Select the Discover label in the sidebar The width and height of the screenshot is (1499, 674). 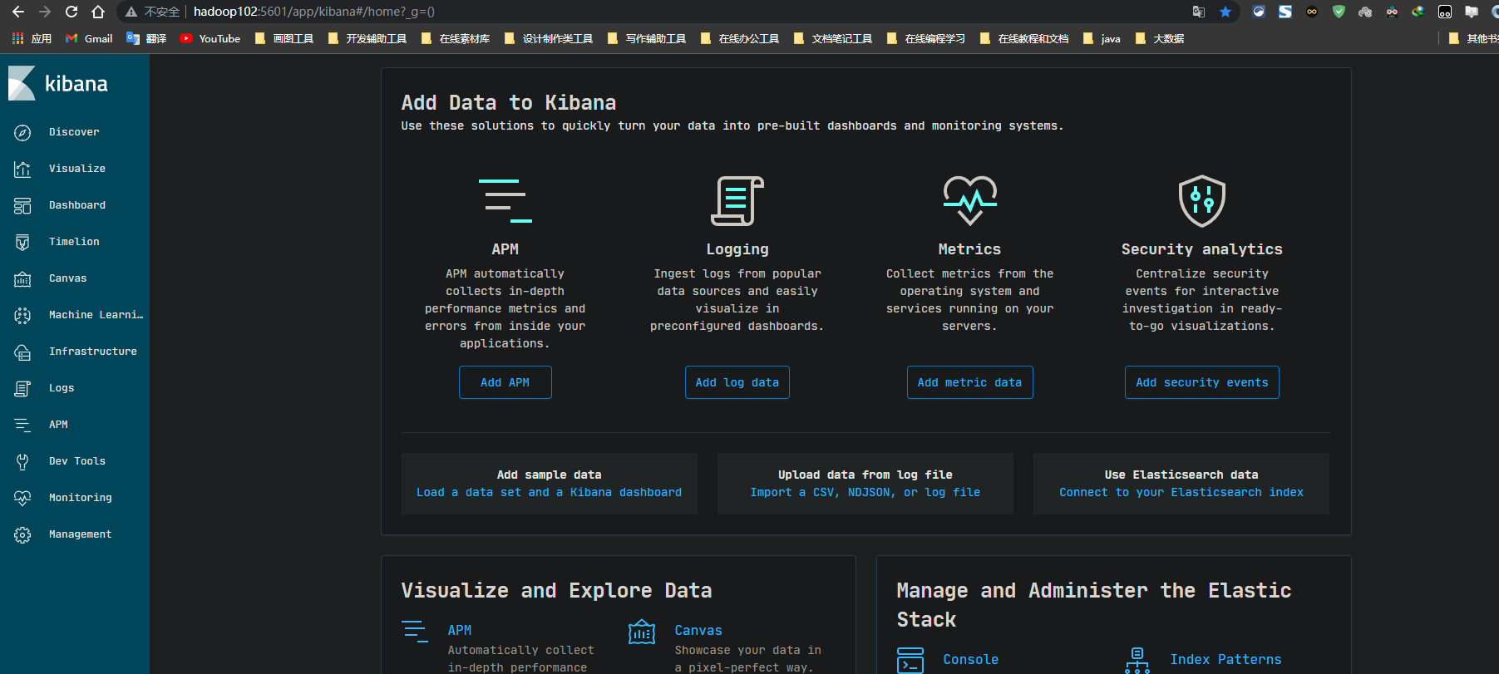click(x=74, y=132)
